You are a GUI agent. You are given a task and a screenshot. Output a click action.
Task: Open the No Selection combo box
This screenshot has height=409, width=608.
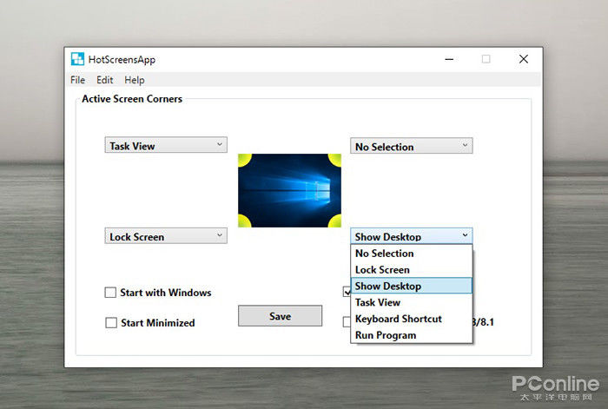coord(411,146)
